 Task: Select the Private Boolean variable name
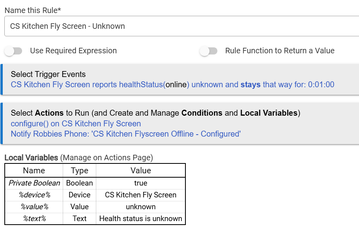(x=34, y=183)
